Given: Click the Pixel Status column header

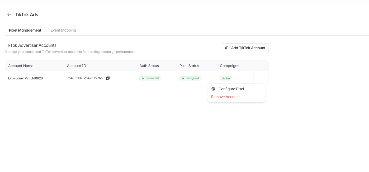Looking at the screenshot, I should click(x=189, y=66).
